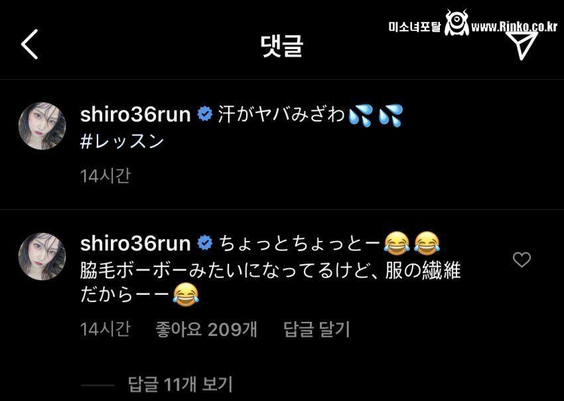View likes via 좋아요 209개

206,329
